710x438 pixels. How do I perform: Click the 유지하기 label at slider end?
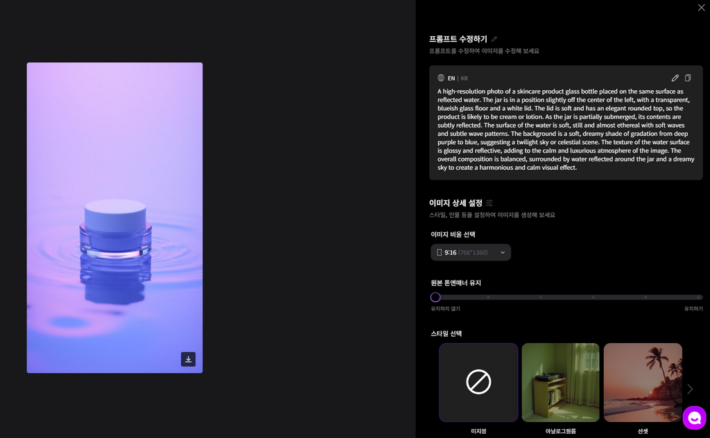pos(693,308)
